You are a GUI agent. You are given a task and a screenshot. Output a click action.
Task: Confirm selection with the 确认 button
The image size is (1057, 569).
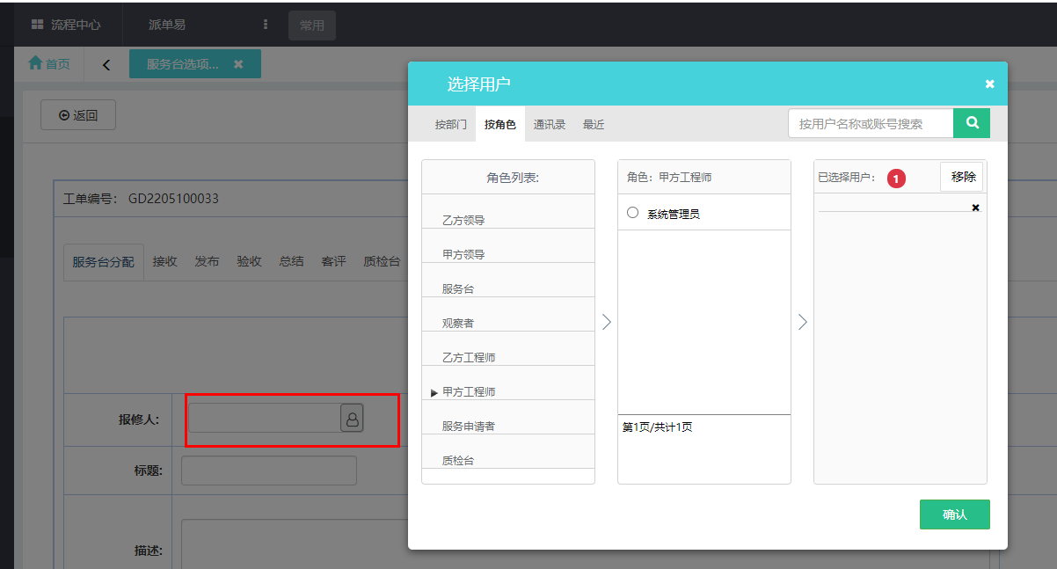point(955,514)
